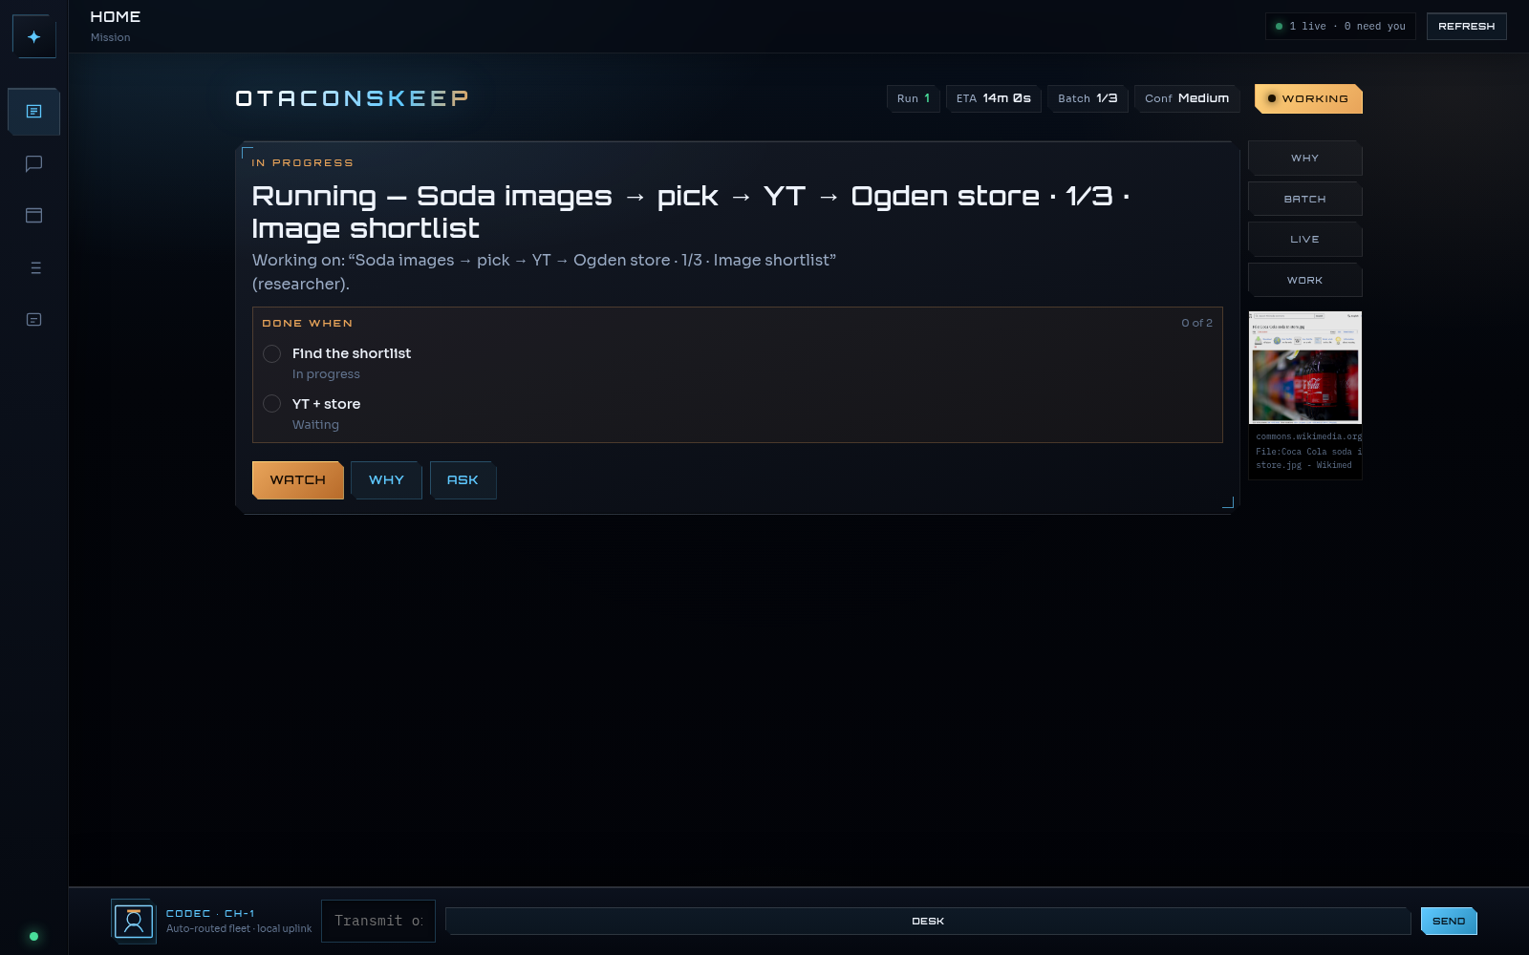Image resolution: width=1529 pixels, height=955 pixels.
Task: Click the REFRESH button
Action: [x=1466, y=27]
